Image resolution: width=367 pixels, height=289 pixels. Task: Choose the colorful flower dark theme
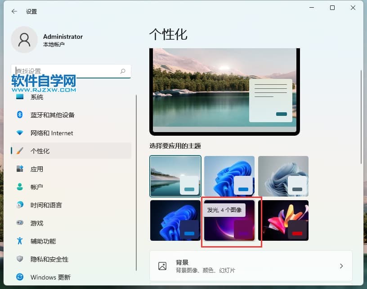tap(283, 221)
